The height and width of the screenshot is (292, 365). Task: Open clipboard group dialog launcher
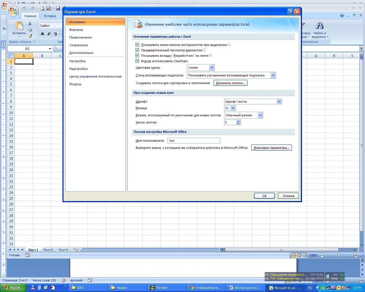point(34,42)
